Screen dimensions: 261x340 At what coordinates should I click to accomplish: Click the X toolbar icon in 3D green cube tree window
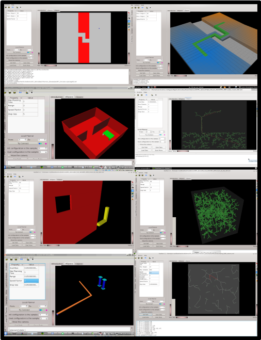[154, 175]
